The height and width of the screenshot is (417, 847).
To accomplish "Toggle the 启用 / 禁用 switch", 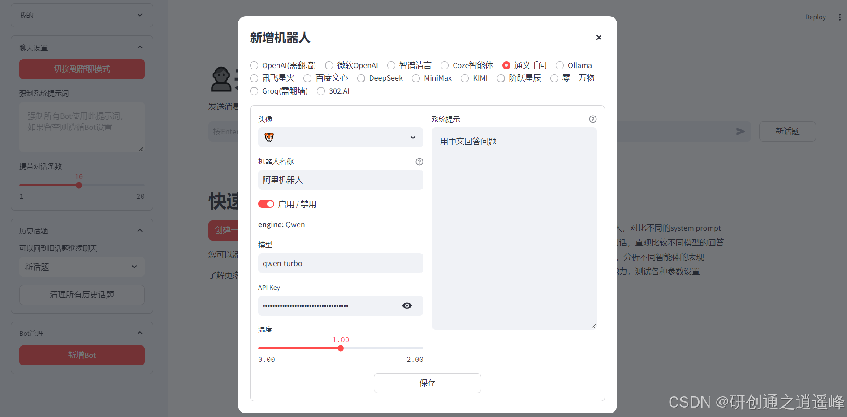I will tap(266, 204).
